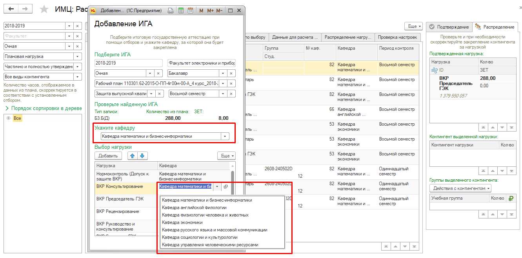Screen dimensions: 522x258
Task: Open the calculator from dialog title bar
Action: click(181, 11)
